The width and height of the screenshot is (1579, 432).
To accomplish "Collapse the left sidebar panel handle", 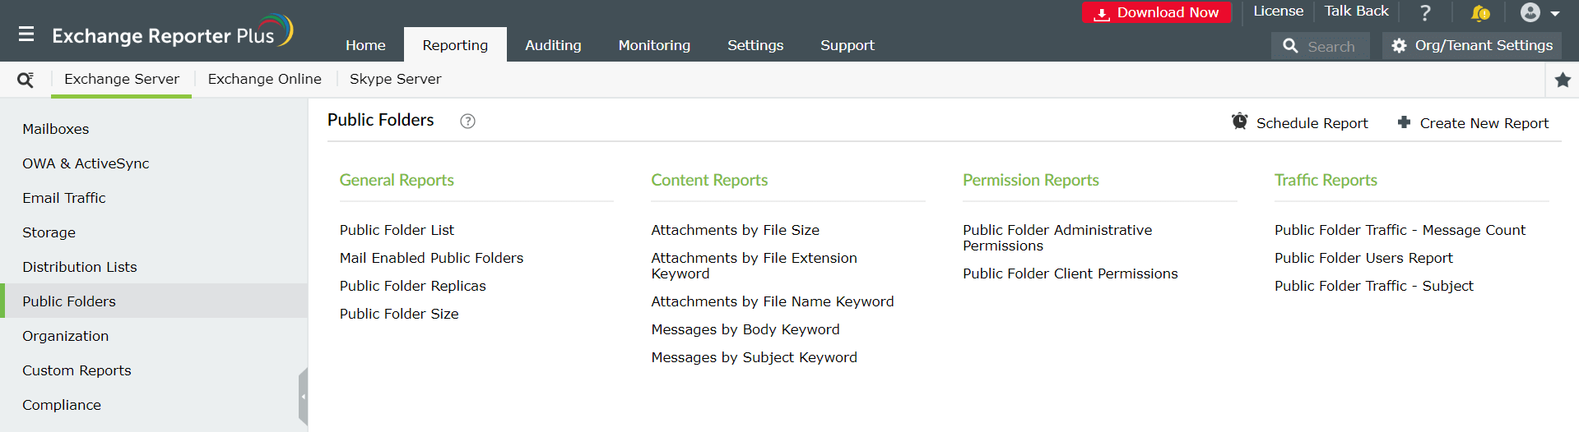I will click(303, 396).
